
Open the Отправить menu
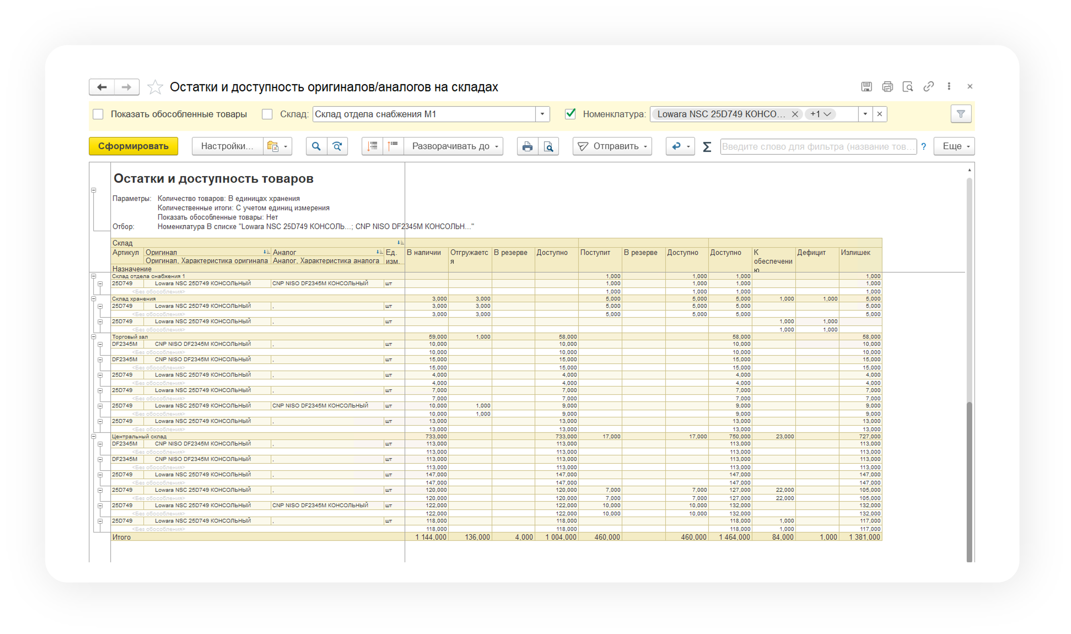(612, 146)
